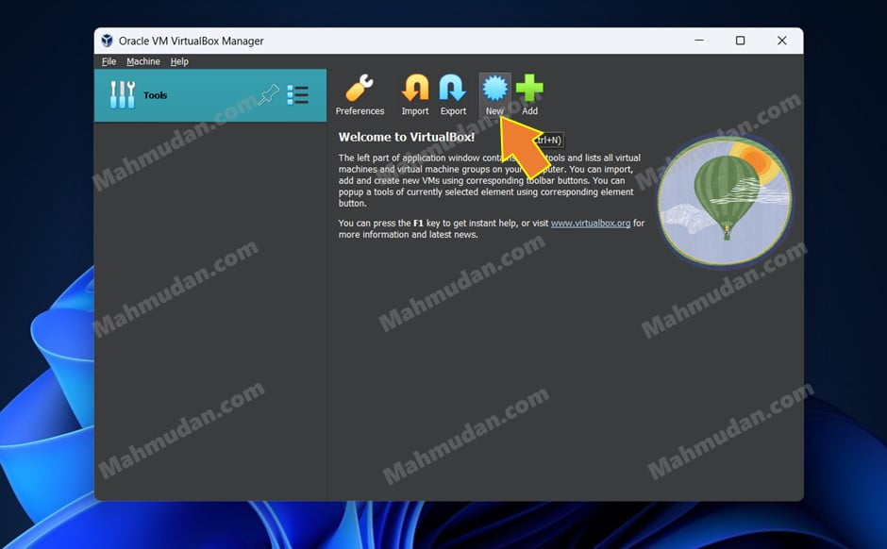
Task: Create a virtual machine with New
Action: [x=494, y=91]
